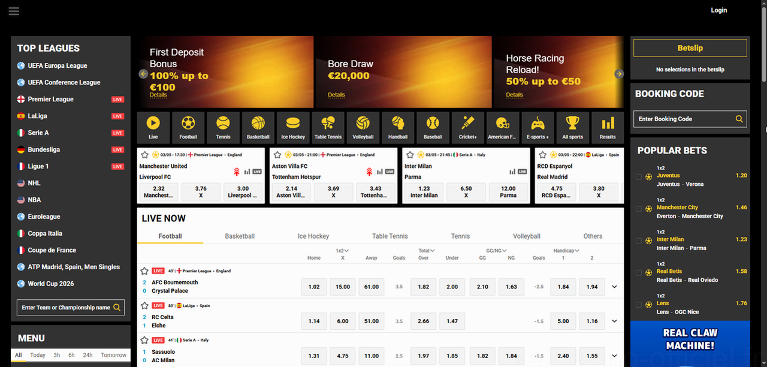Open the Results chart icon
The width and height of the screenshot is (767, 367).
(608, 128)
